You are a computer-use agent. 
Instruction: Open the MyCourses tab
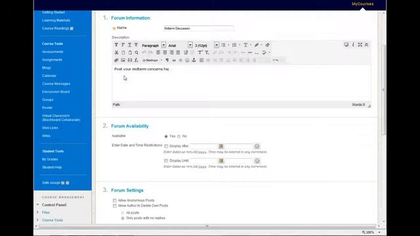362,4
